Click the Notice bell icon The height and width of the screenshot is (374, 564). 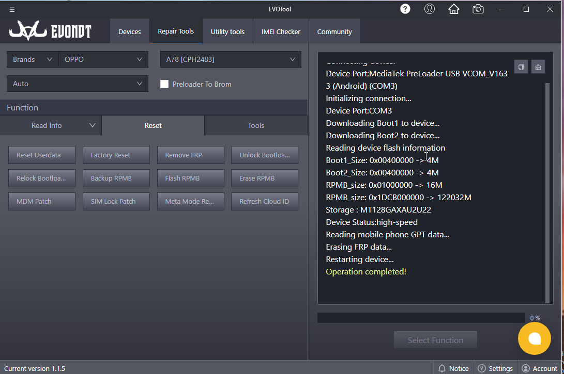coord(442,368)
